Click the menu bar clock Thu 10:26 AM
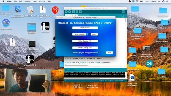Screen dimensions: 171x96 click(150, 1)
